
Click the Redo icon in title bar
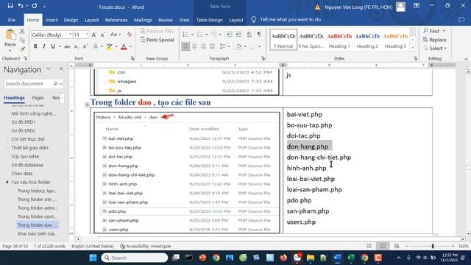(x=35, y=6)
